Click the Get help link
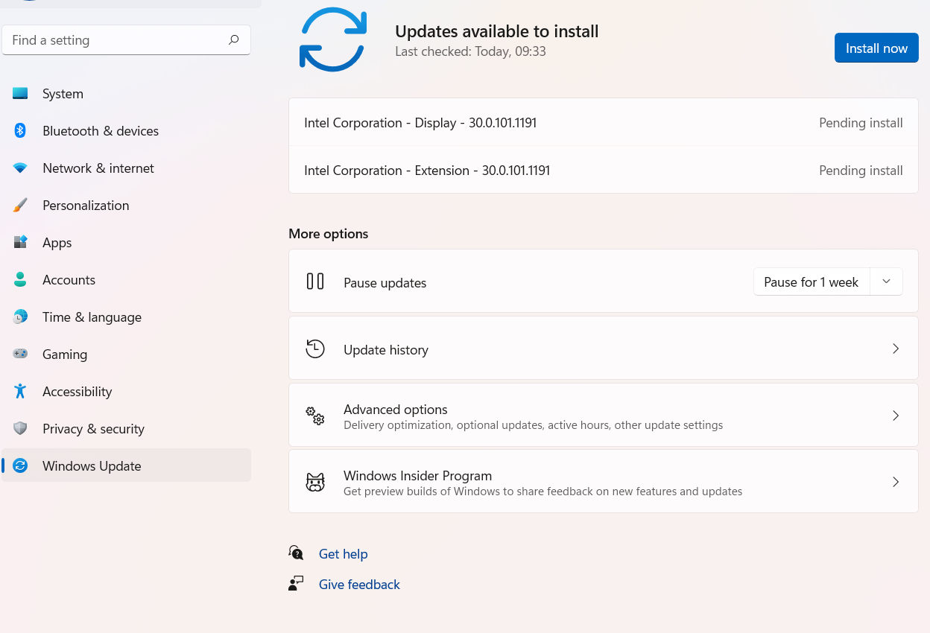Image resolution: width=930 pixels, height=633 pixels. pyautogui.click(x=343, y=553)
